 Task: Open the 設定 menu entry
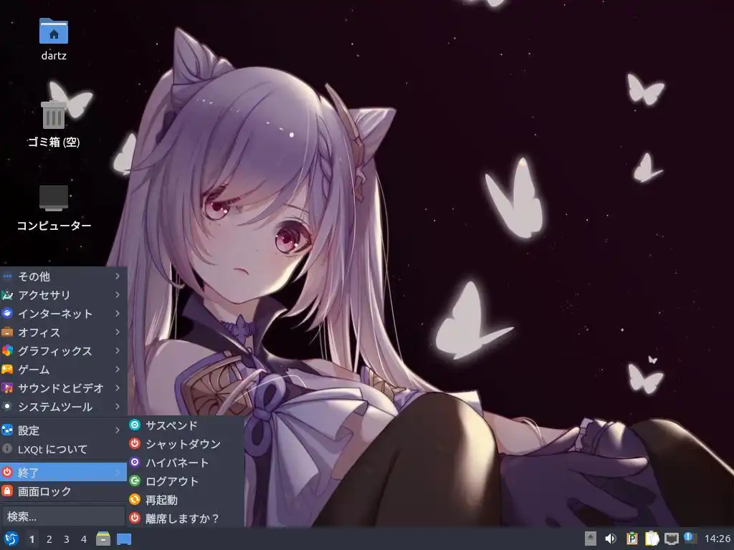pyautogui.click(x=63, y=430)
